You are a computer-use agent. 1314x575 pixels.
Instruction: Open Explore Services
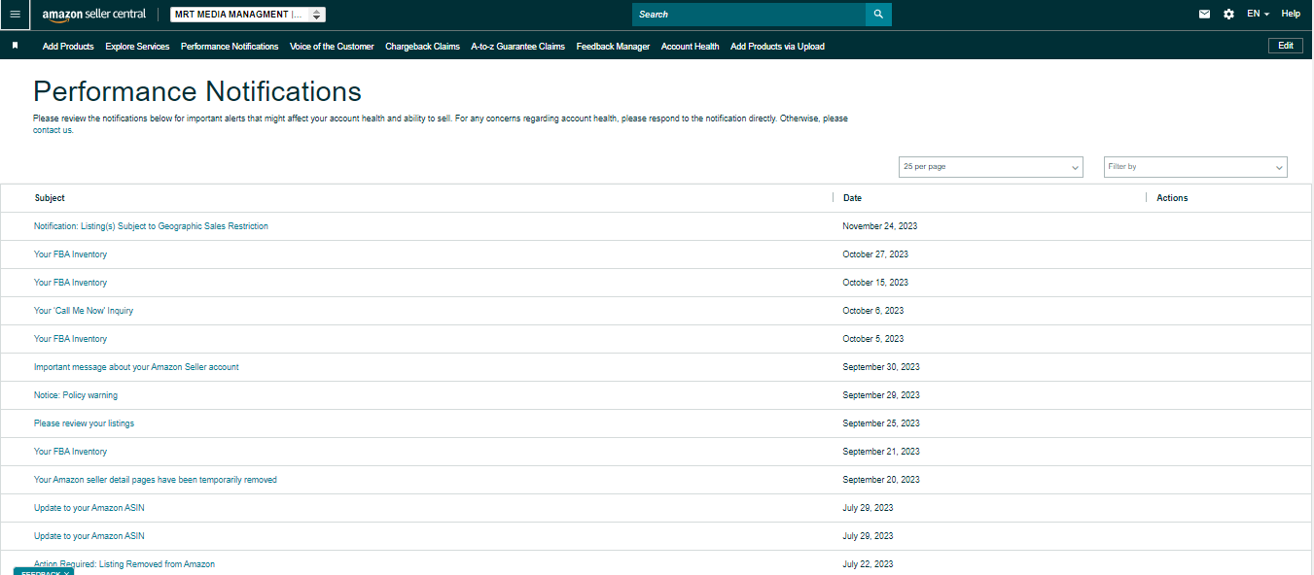[137, 47]
